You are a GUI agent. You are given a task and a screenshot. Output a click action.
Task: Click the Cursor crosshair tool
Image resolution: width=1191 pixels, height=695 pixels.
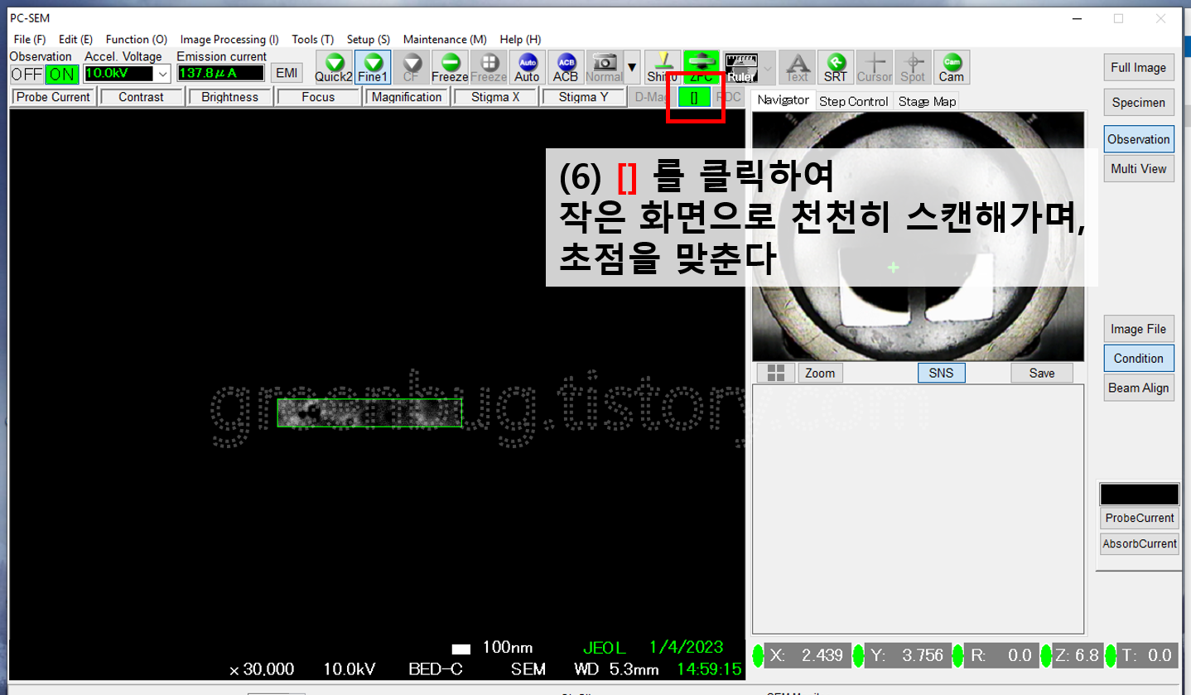click(875, 67)
